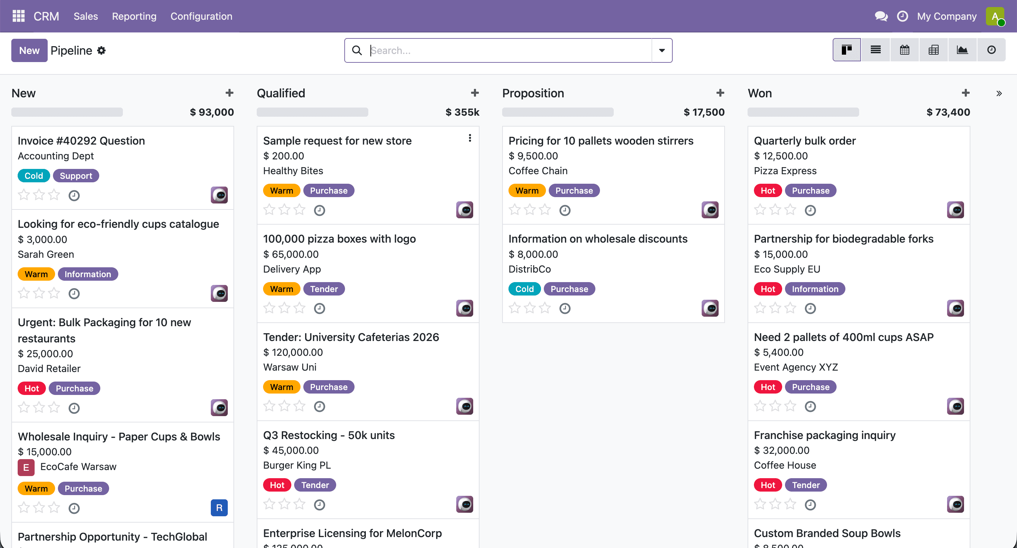Switch to list view

click(x=876, y=50)
